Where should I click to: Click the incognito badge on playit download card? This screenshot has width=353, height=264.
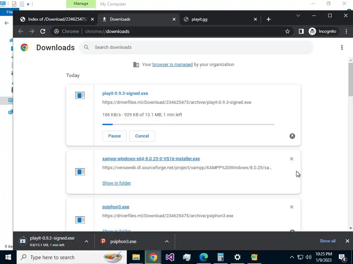[292, 136]
